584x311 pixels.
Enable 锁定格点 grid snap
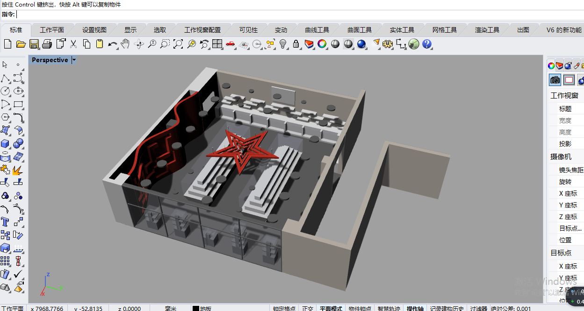click(x=285, y=308)
